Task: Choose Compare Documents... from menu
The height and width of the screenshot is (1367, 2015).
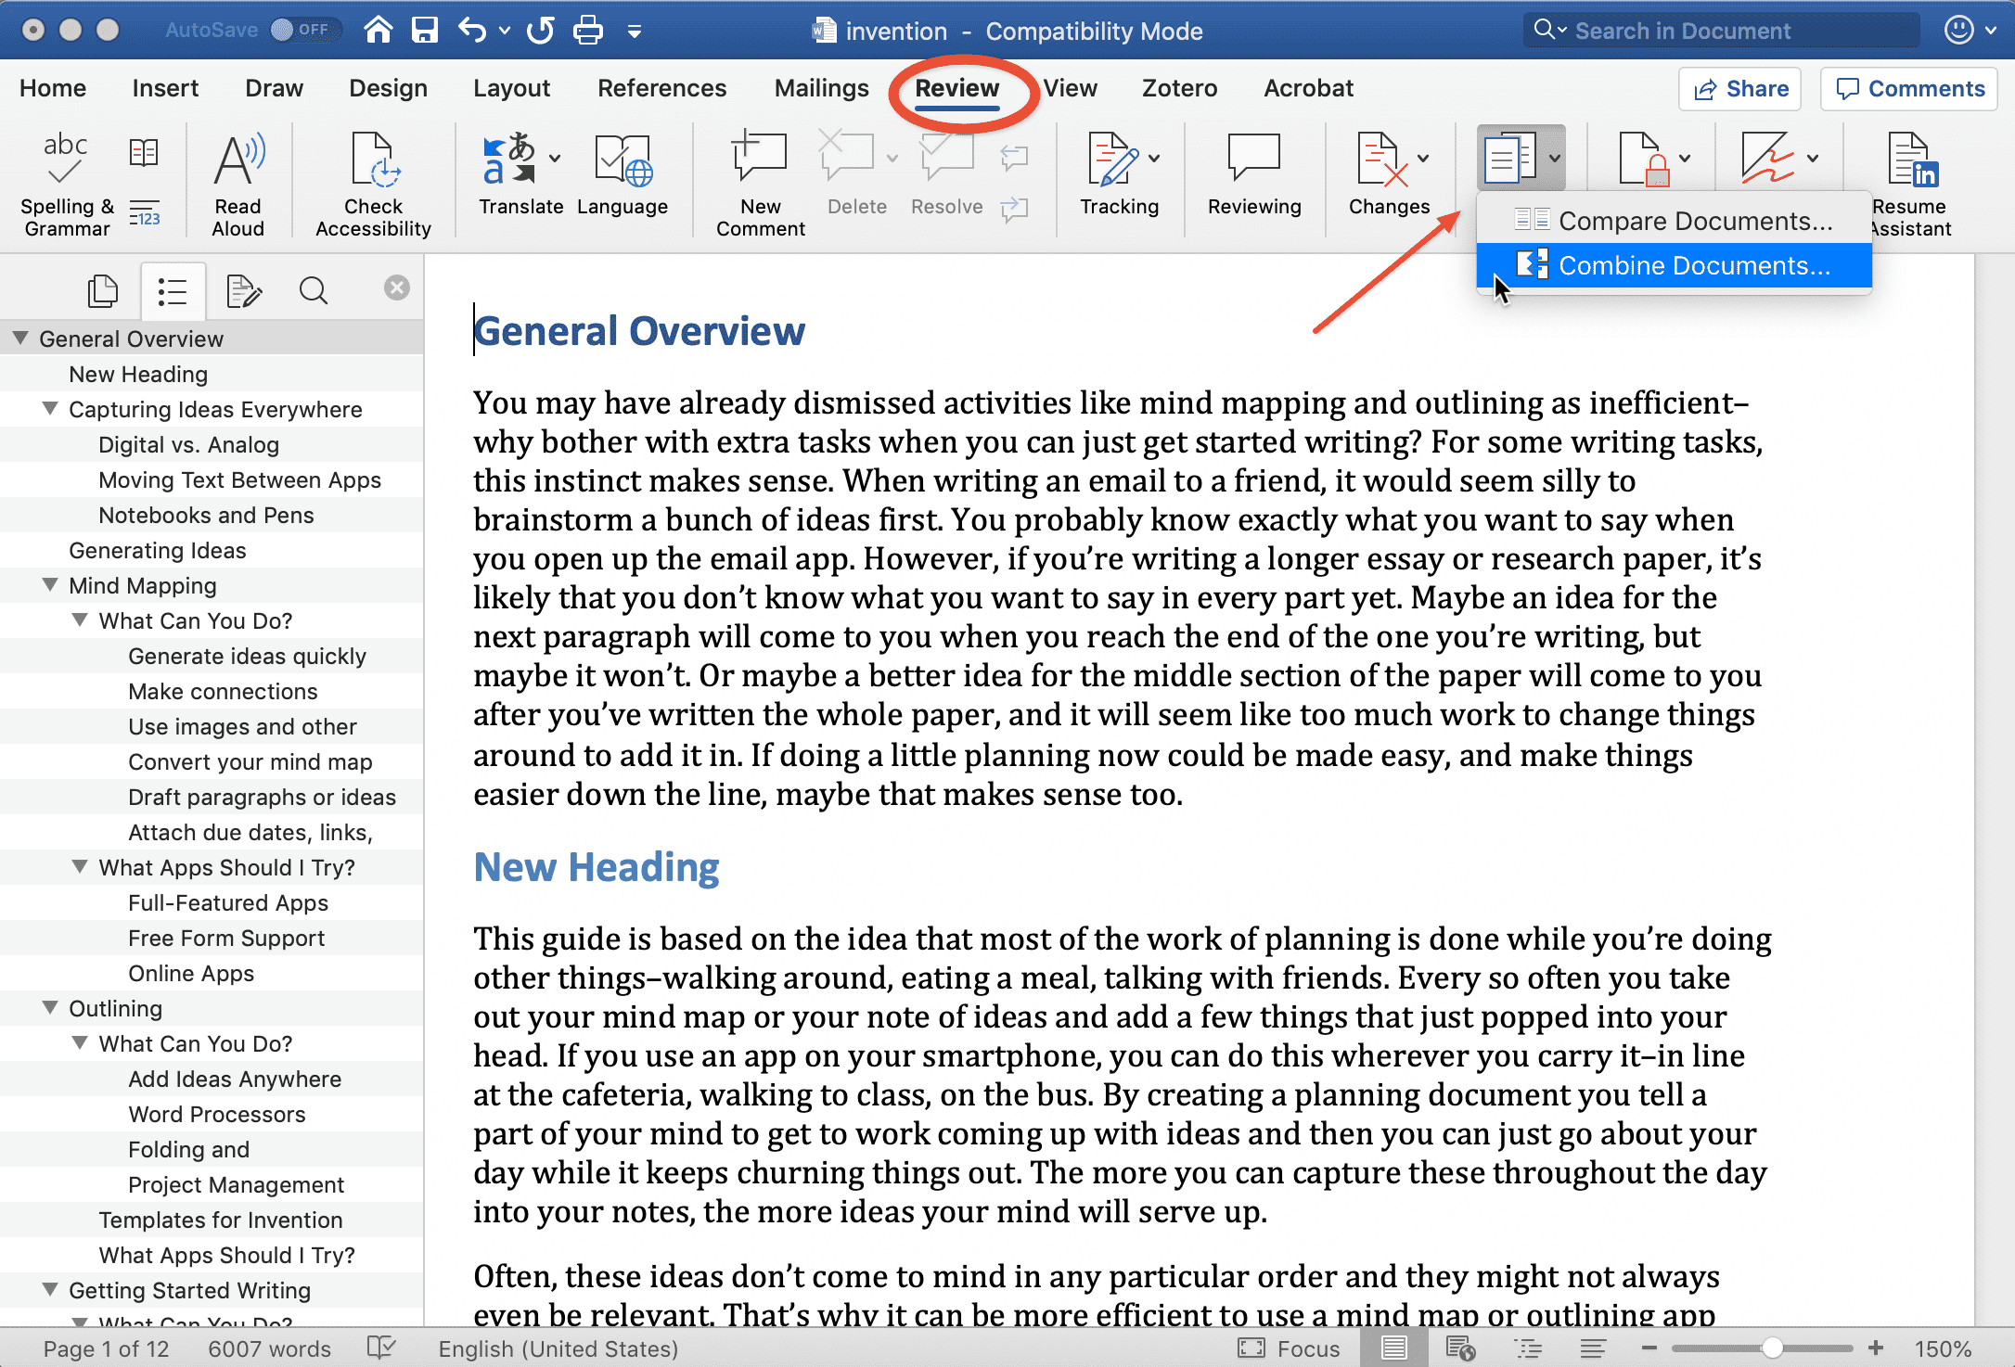Action: point(1674,221)
